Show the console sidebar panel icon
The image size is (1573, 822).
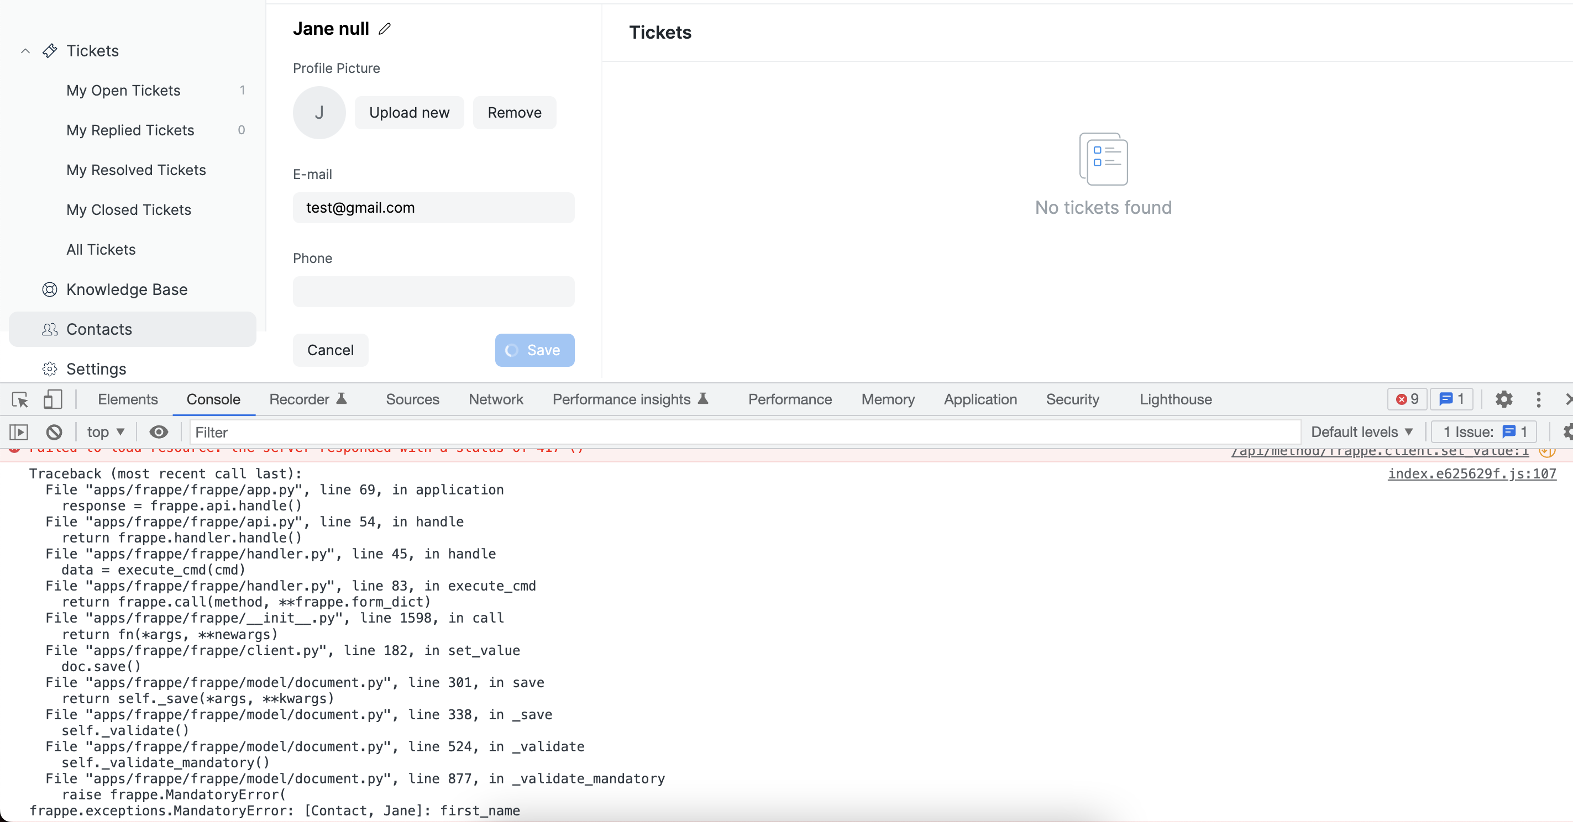point(19,432)
